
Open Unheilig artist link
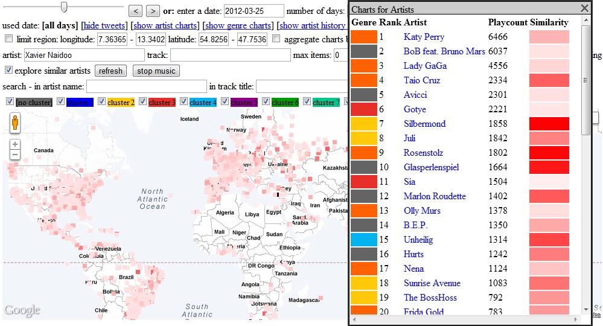(x=418, y=240)
